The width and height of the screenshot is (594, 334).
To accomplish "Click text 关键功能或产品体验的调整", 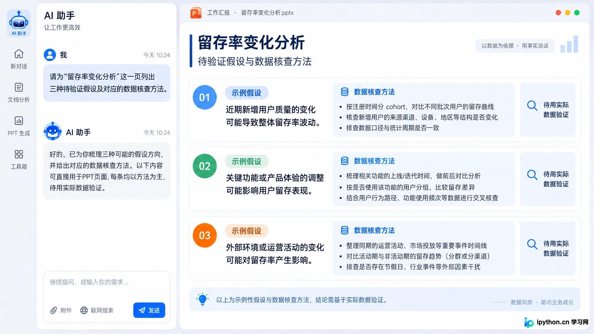I will point(275,178).
